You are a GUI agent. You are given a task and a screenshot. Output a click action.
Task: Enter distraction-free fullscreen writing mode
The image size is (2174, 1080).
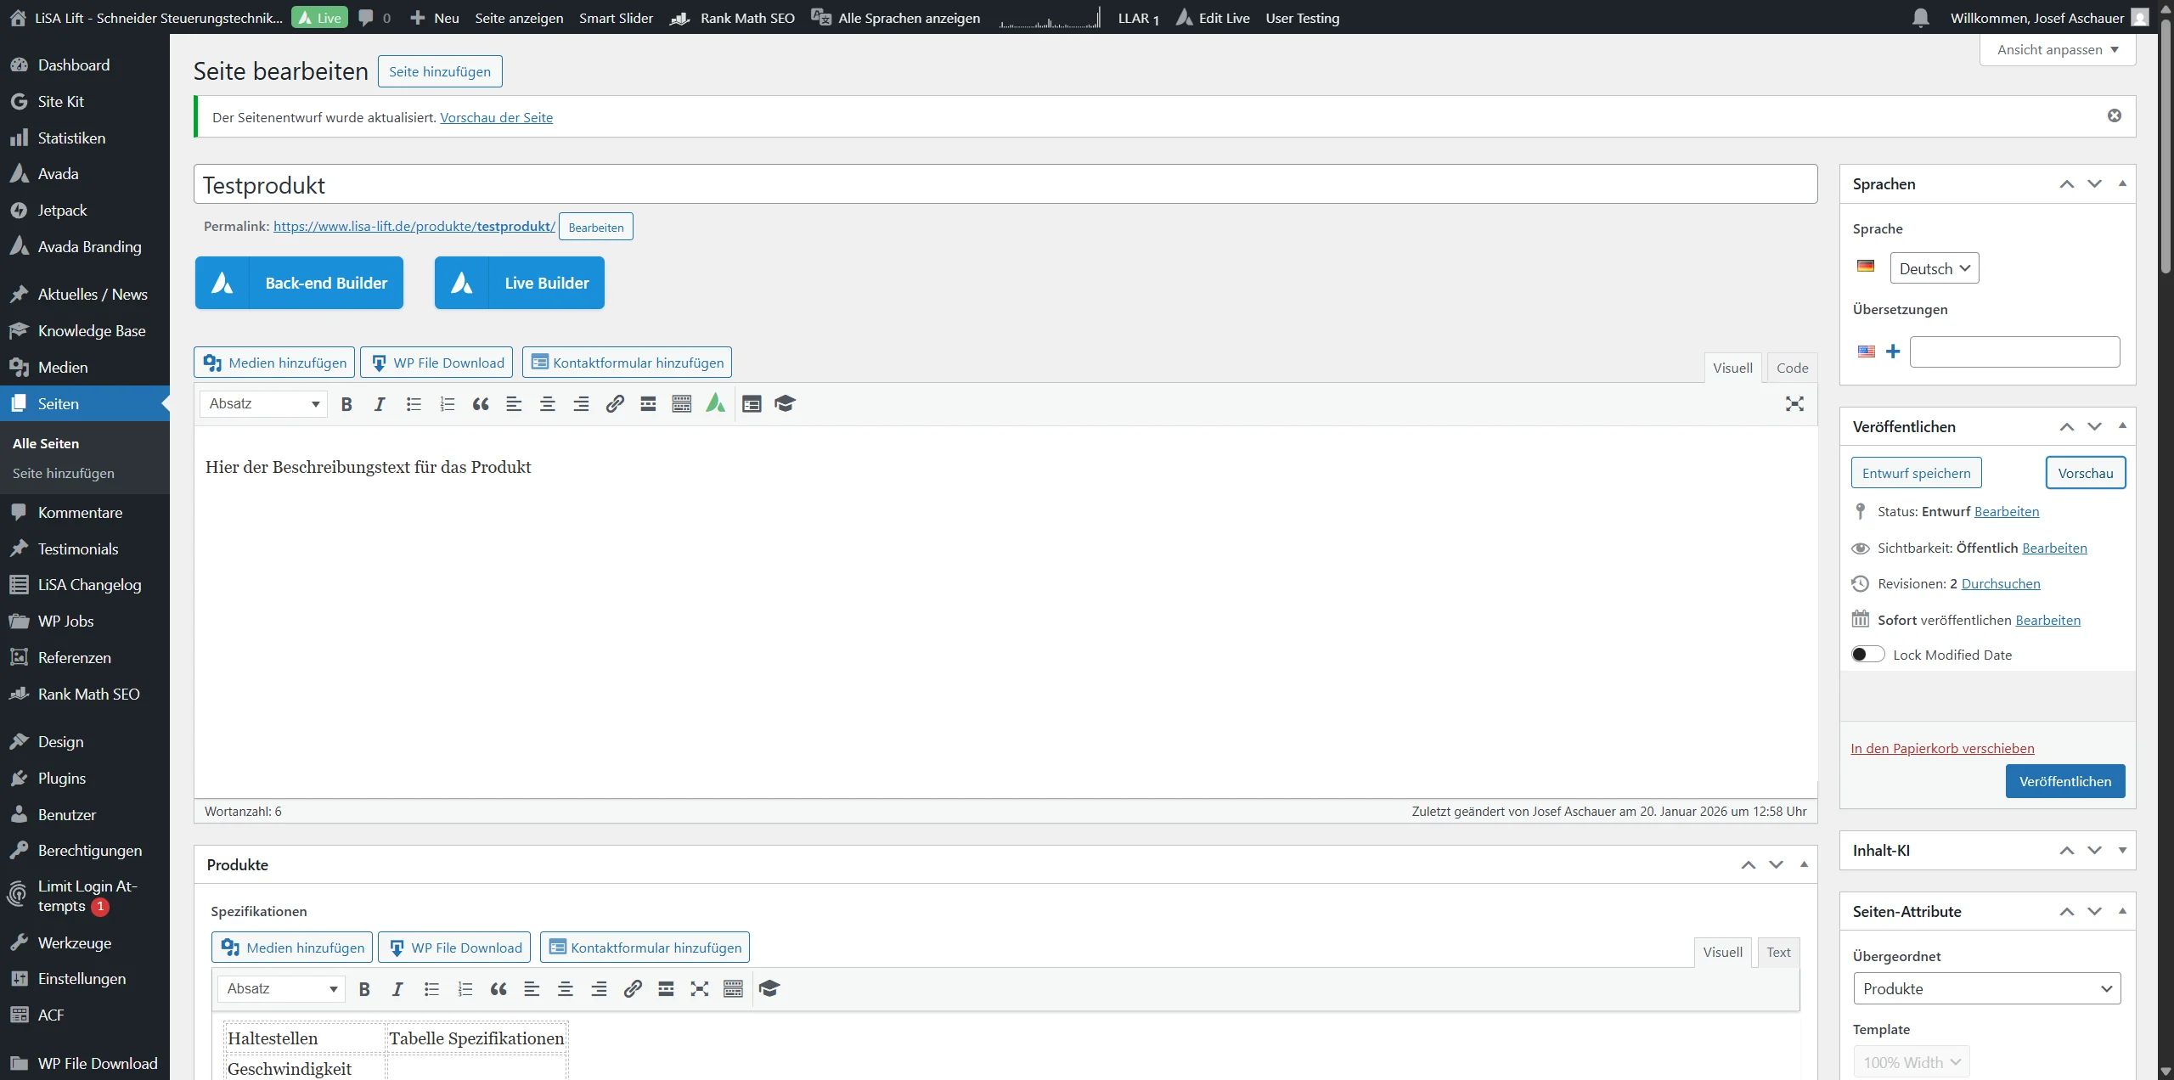coord(1794,403)
